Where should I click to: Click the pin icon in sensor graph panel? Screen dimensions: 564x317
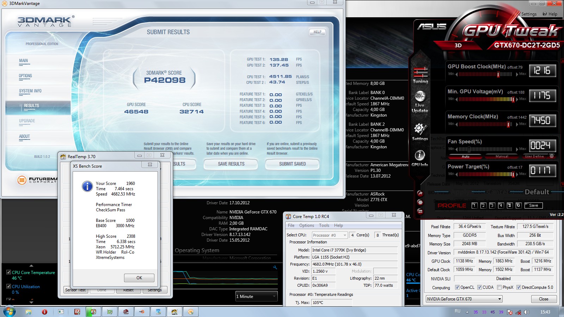point(275,267)
